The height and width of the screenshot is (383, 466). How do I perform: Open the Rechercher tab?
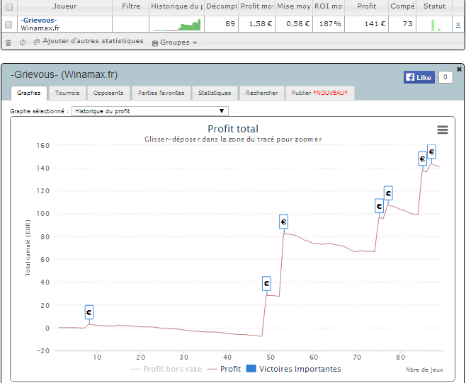tap(262, 93)
